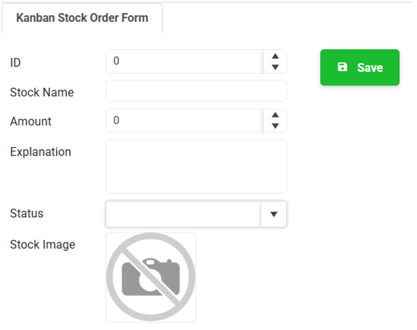
Task: Decrement the Amount using the down arrow
Action: (x=275, y=125)
